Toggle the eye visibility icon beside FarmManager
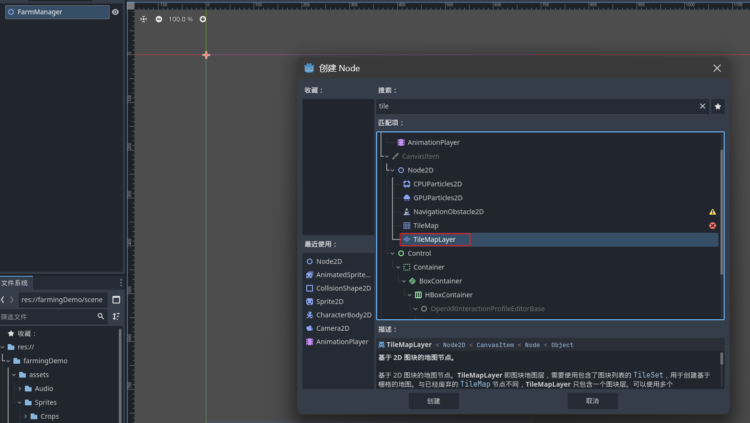The height and width of the screenshot is (423, 750). pos(115,12)
